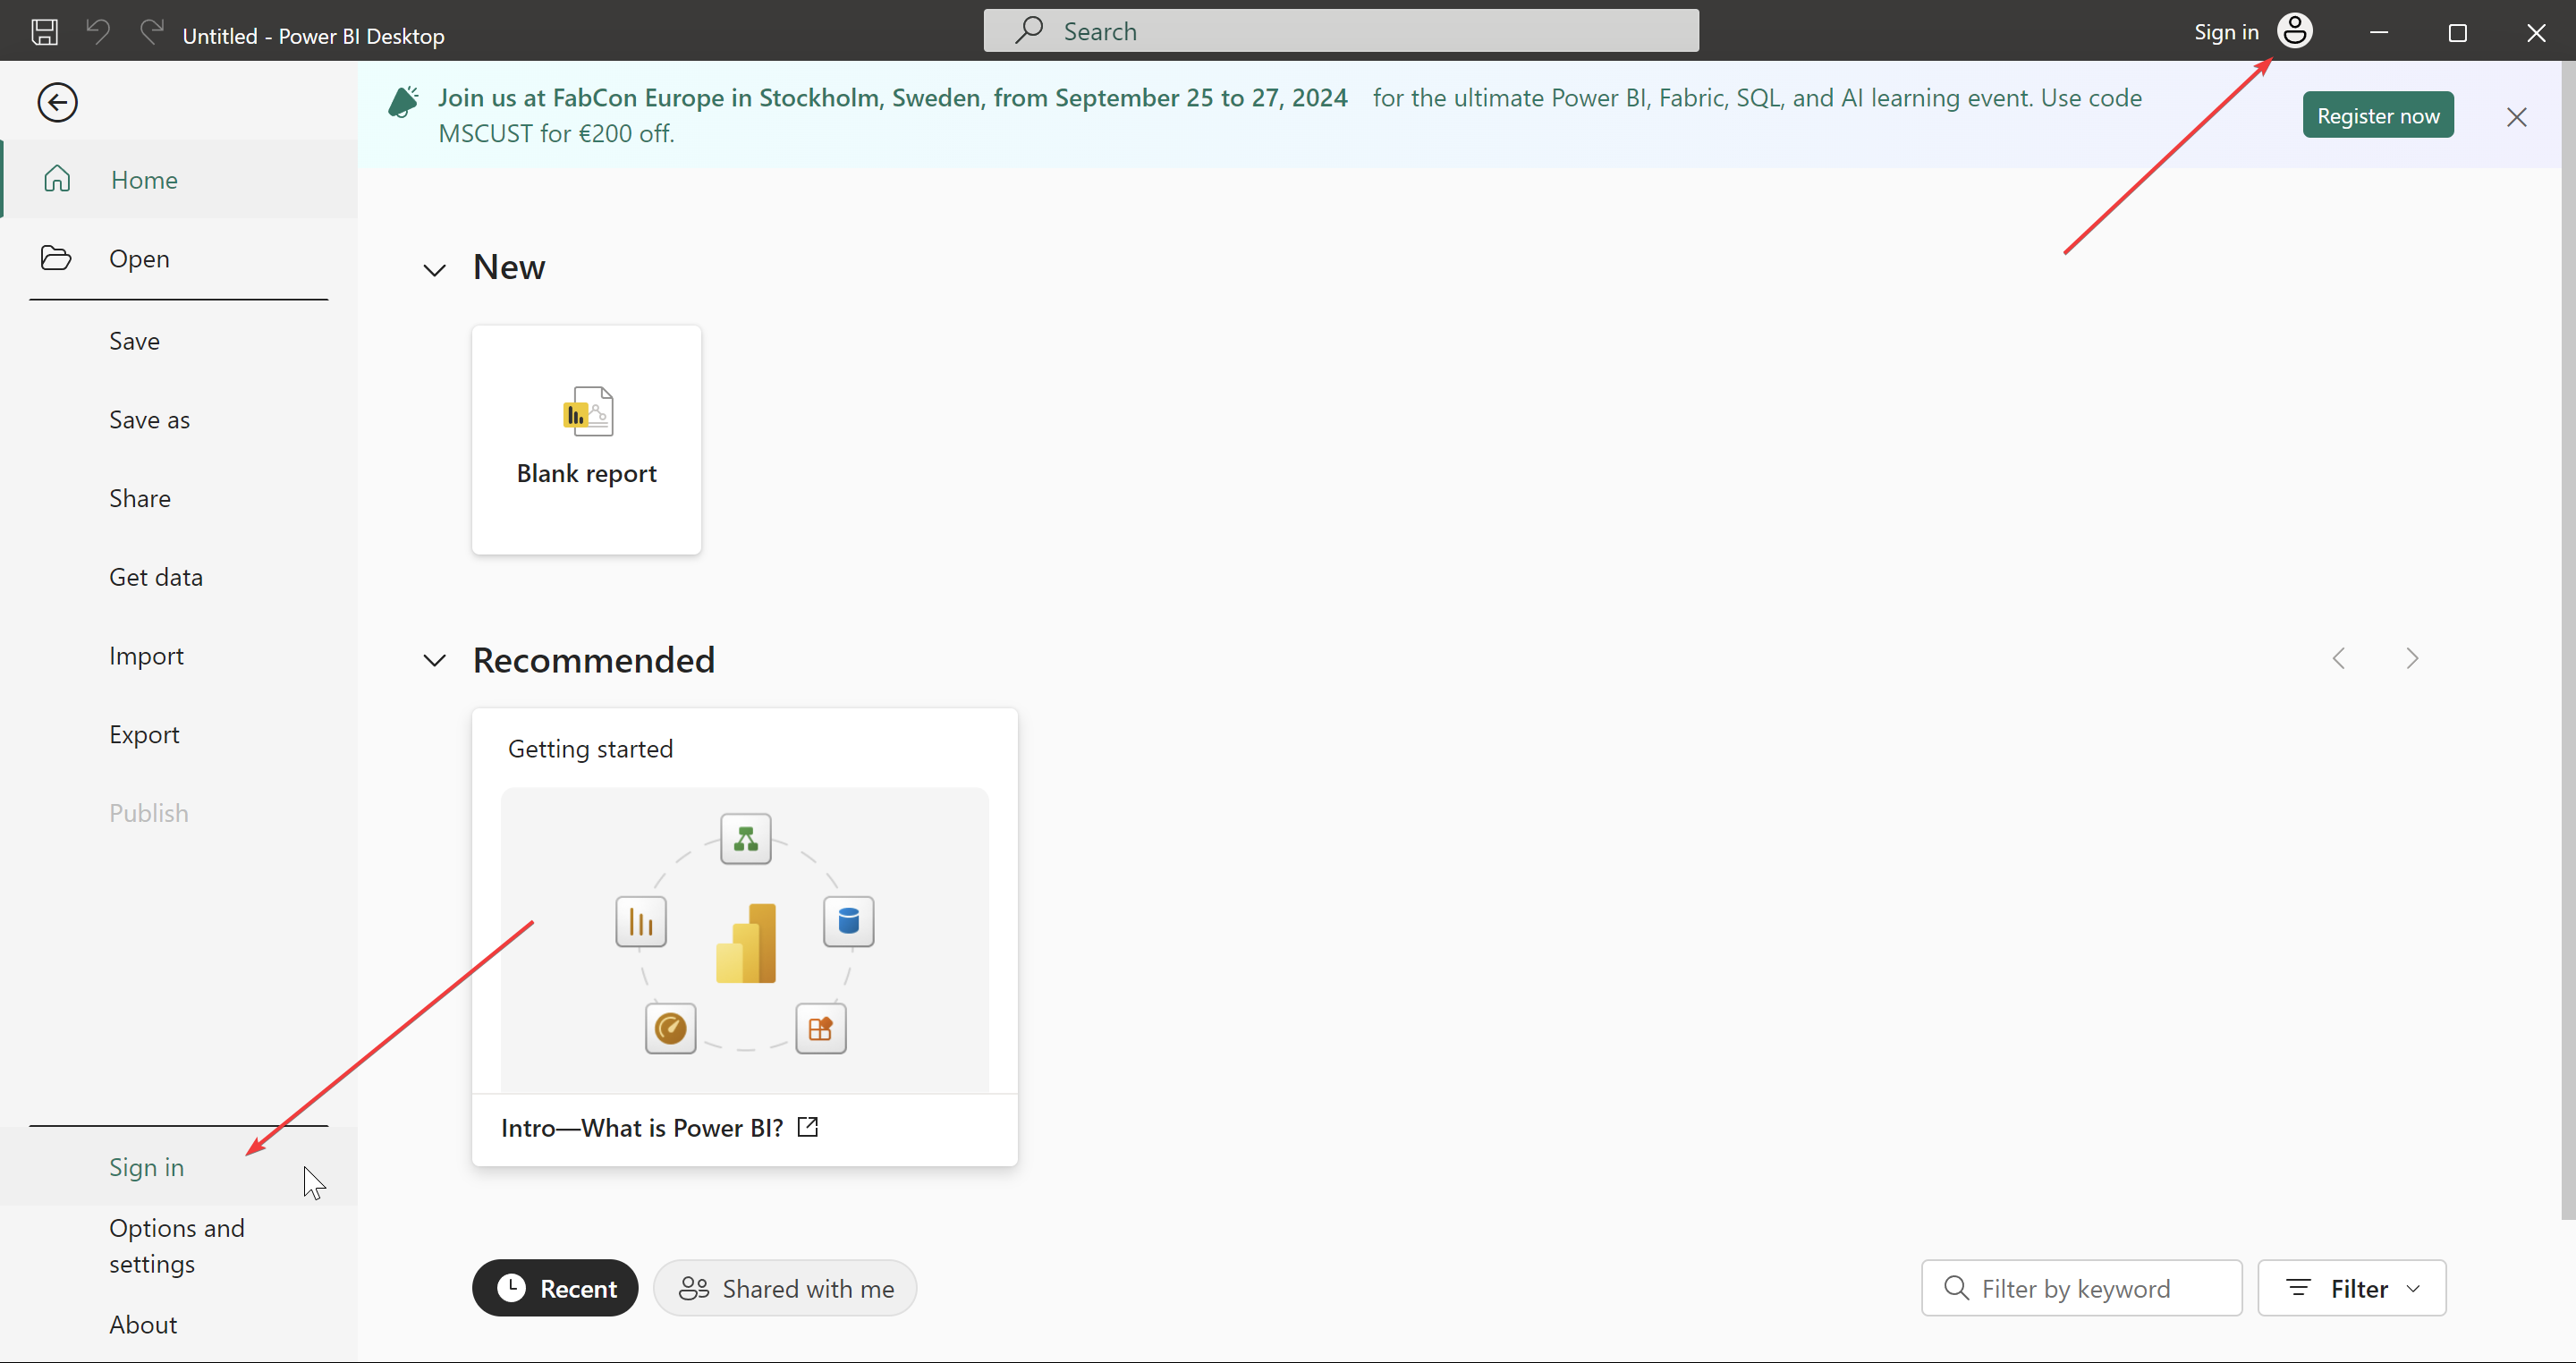Image resolution: width=2576 pixels, height=1363 pixels.
Task: Dismiss the FabCon banner with X
Action: pos(2517,117)
